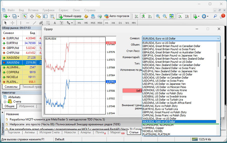Select the equidistant channel tool
Screen dimensions: 227x143
[41, 23]
